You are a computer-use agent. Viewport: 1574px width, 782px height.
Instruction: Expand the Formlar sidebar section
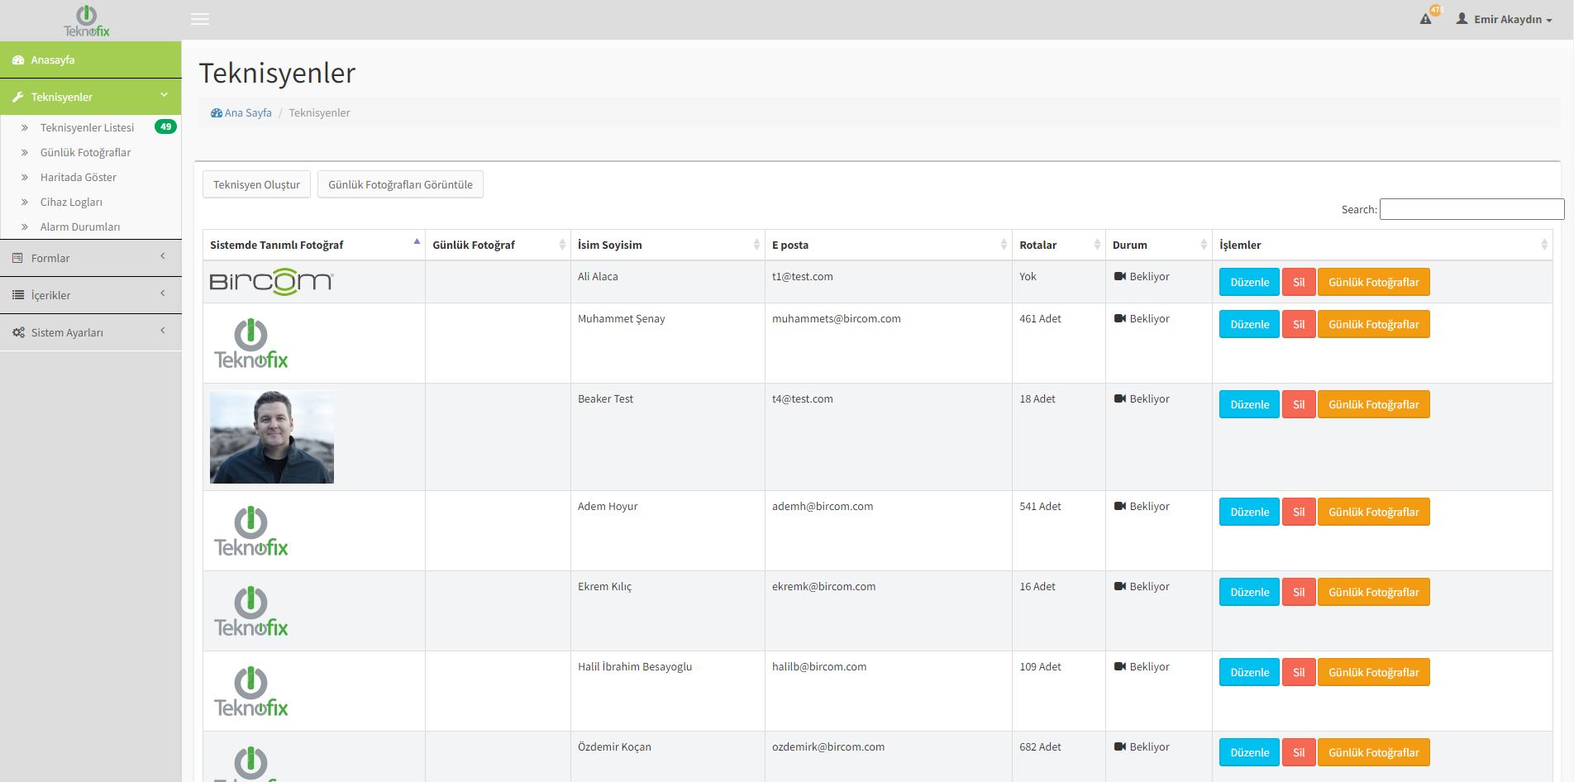click(90, 258)
